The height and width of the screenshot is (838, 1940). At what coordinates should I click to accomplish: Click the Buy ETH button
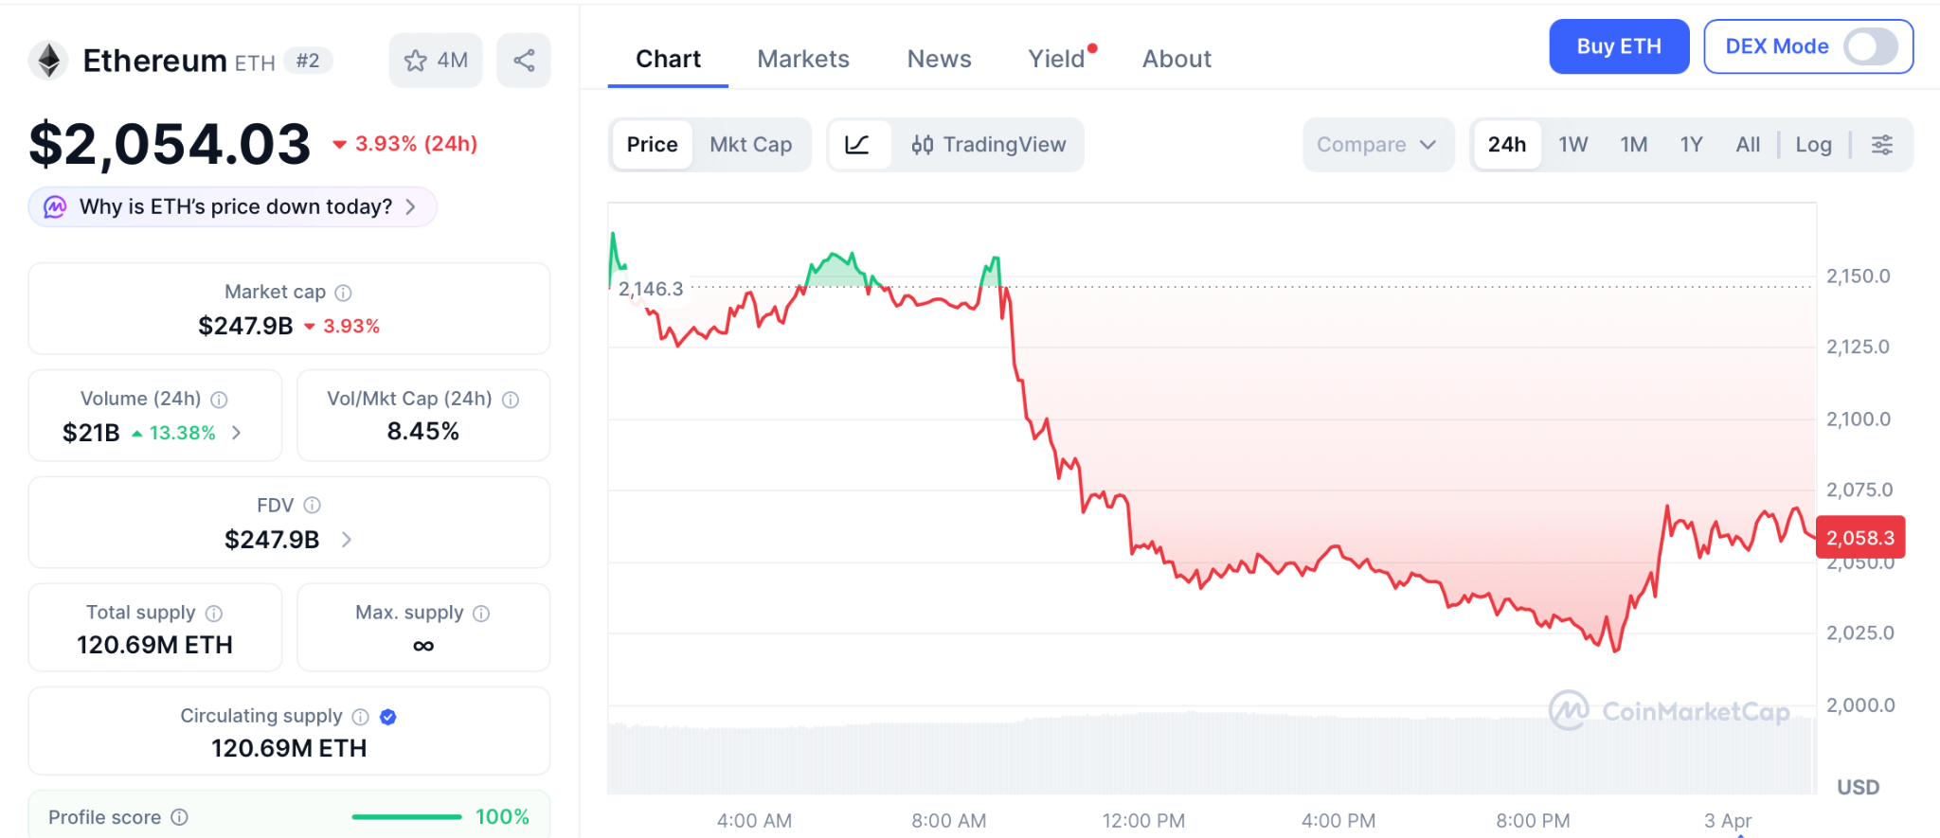pos(1618,46)
